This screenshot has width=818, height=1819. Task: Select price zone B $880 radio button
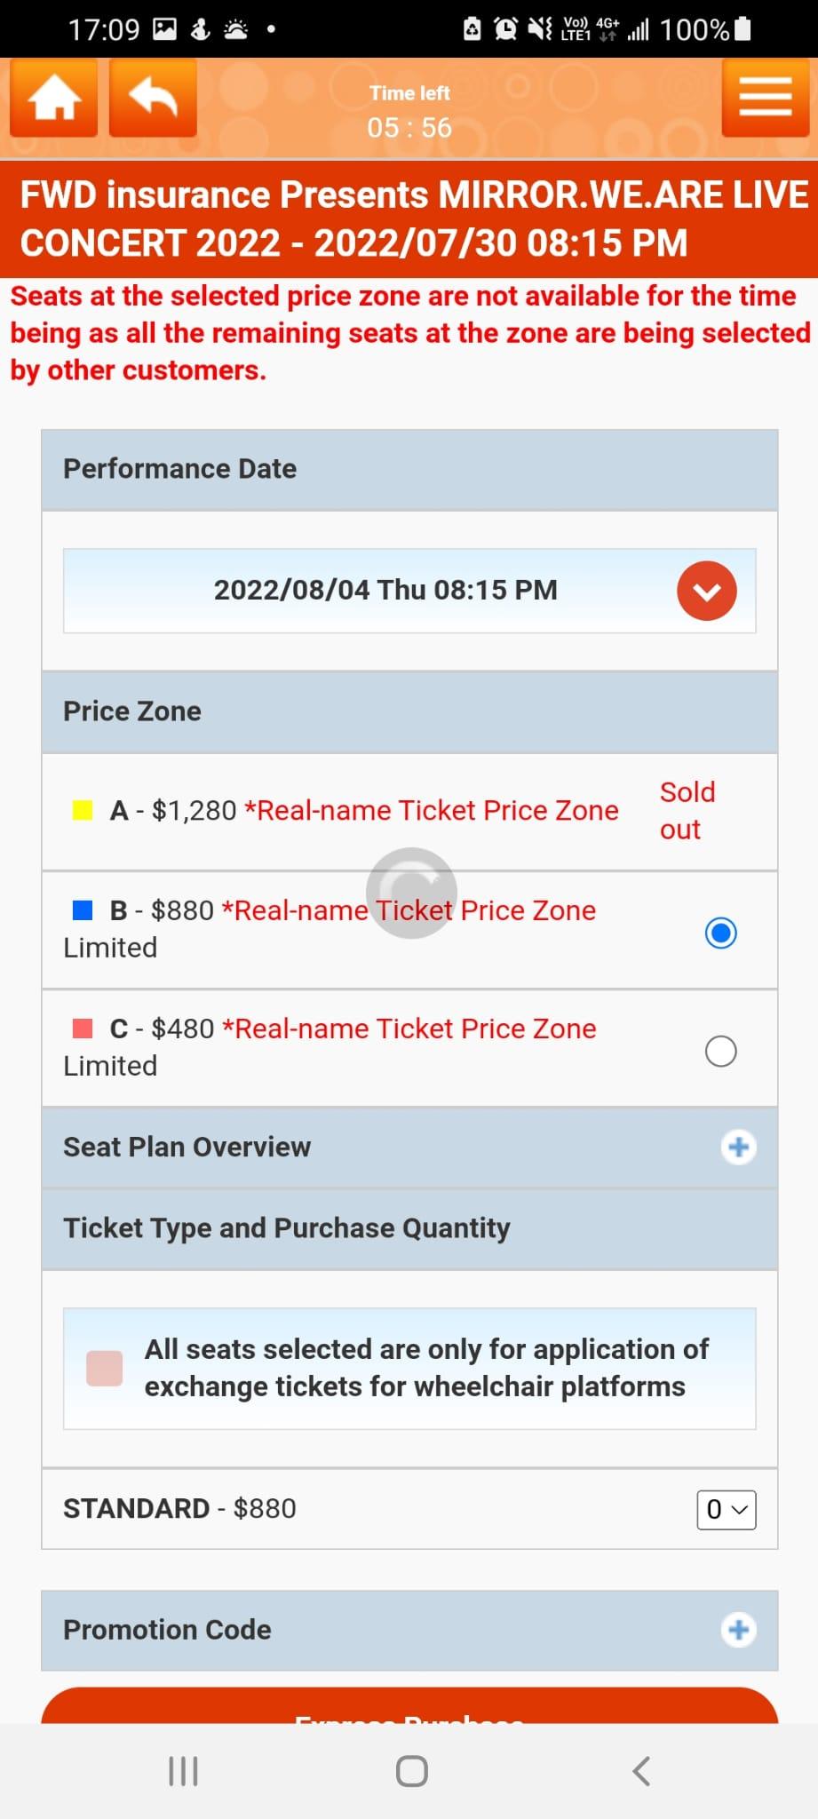click(720, 933)
